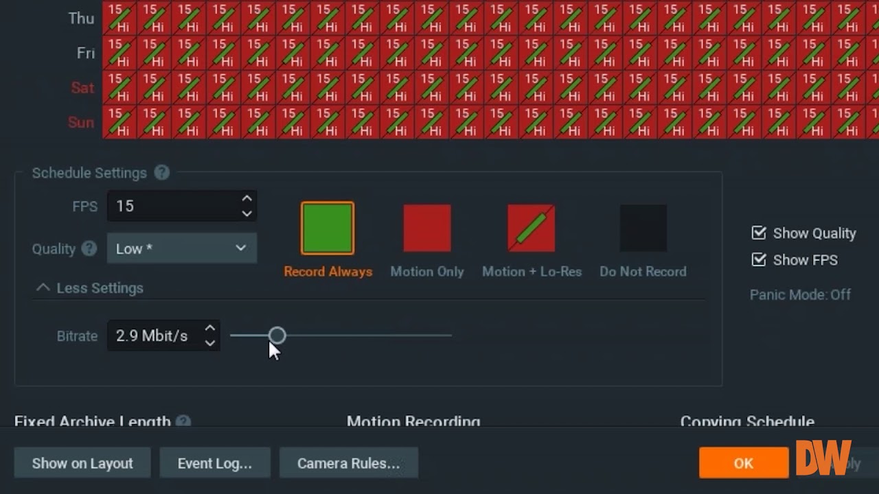Select the Fri row label
This screenshot has width=879, height=494.
86,53
